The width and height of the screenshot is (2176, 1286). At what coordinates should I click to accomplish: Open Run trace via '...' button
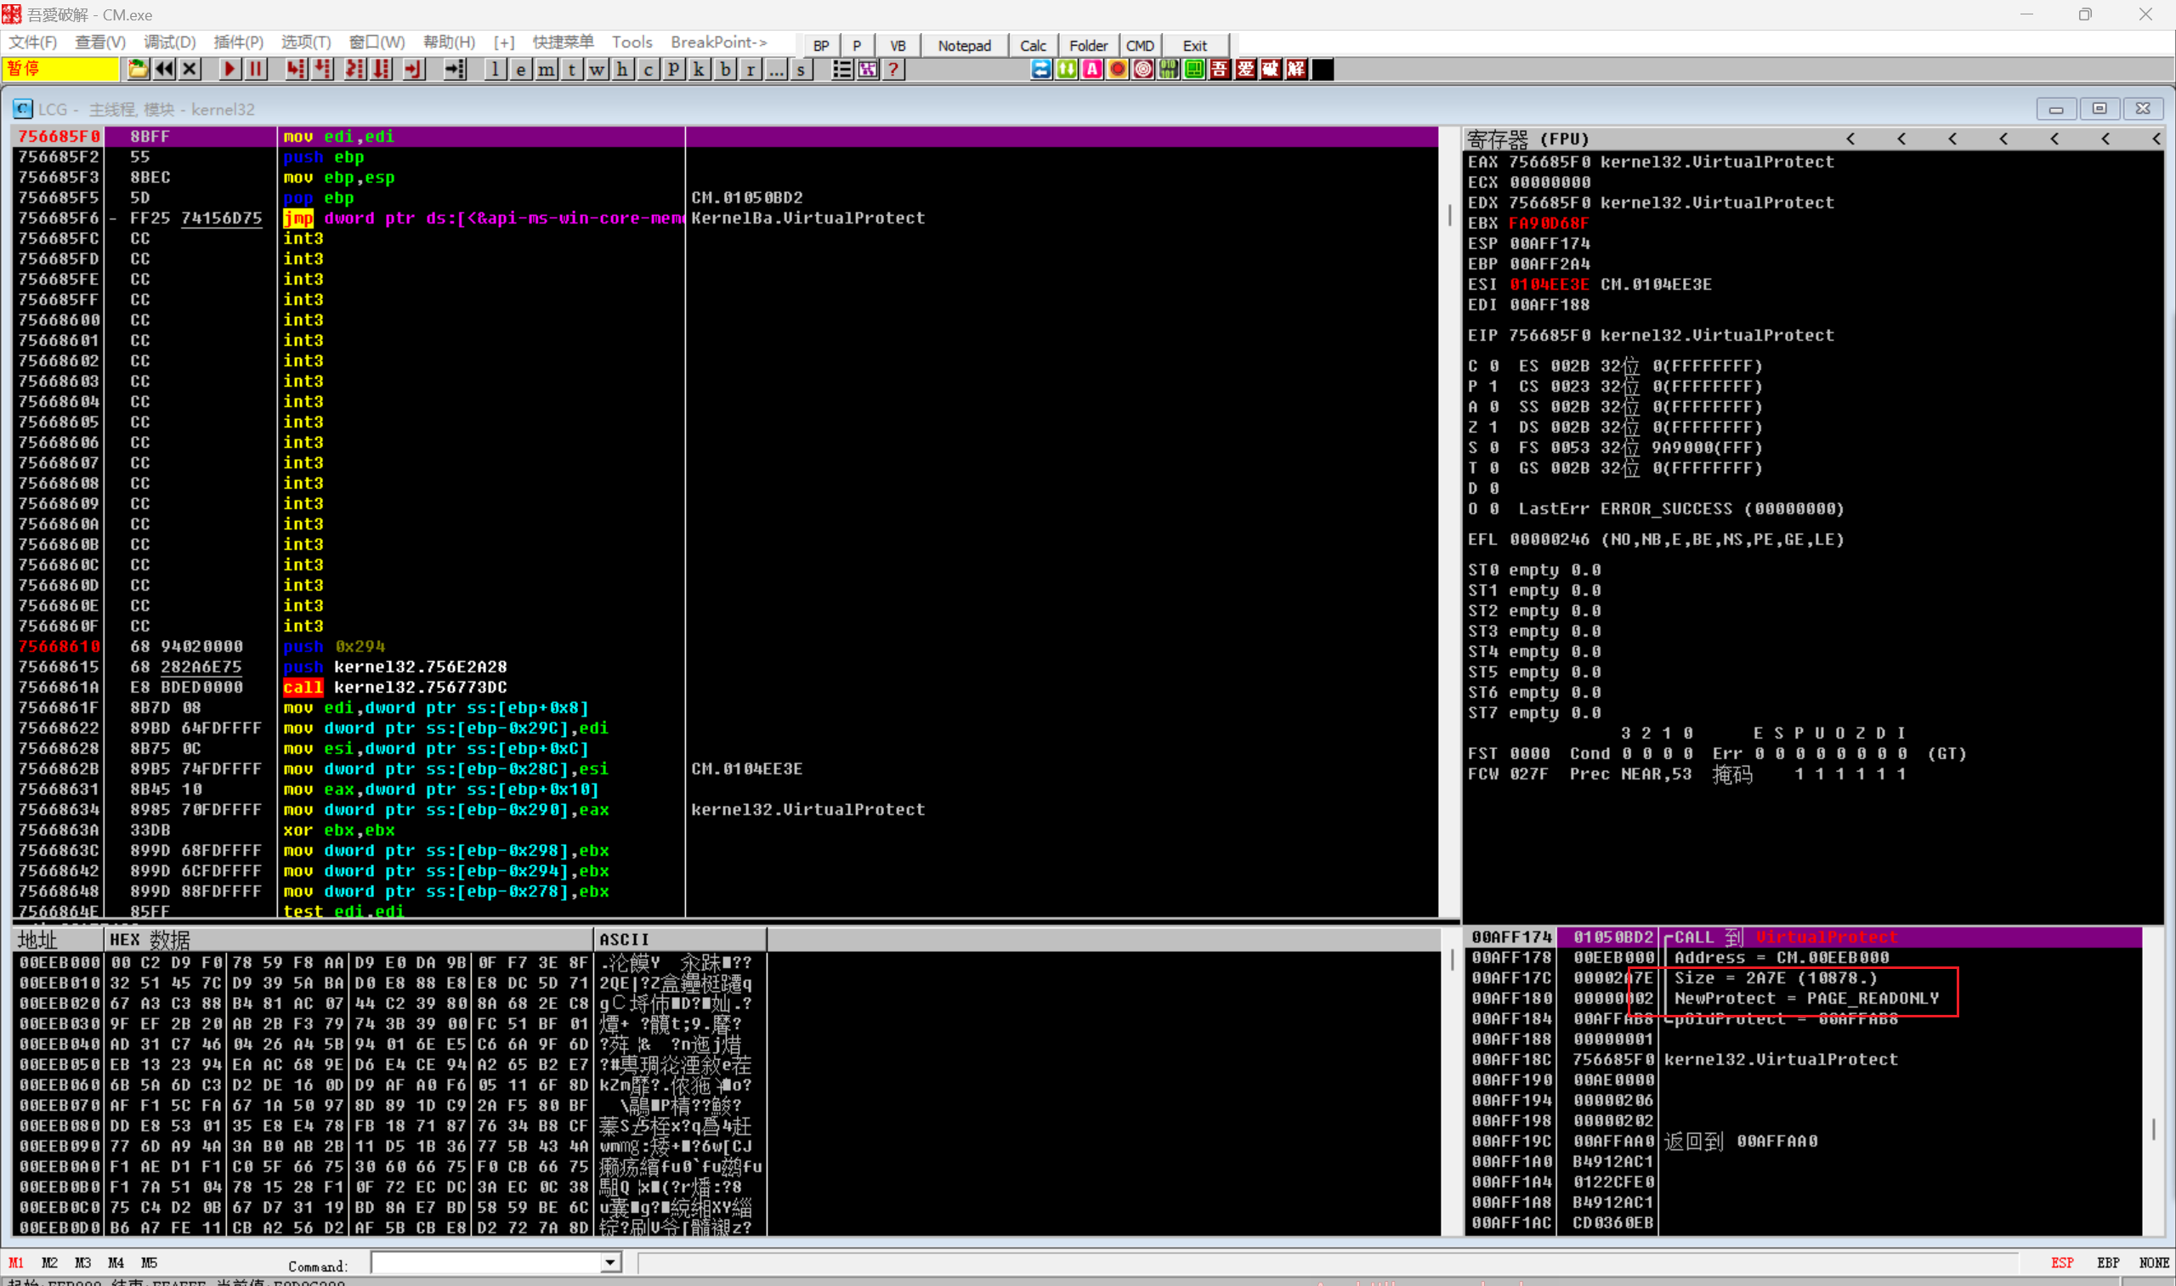[x=776, y=70]
